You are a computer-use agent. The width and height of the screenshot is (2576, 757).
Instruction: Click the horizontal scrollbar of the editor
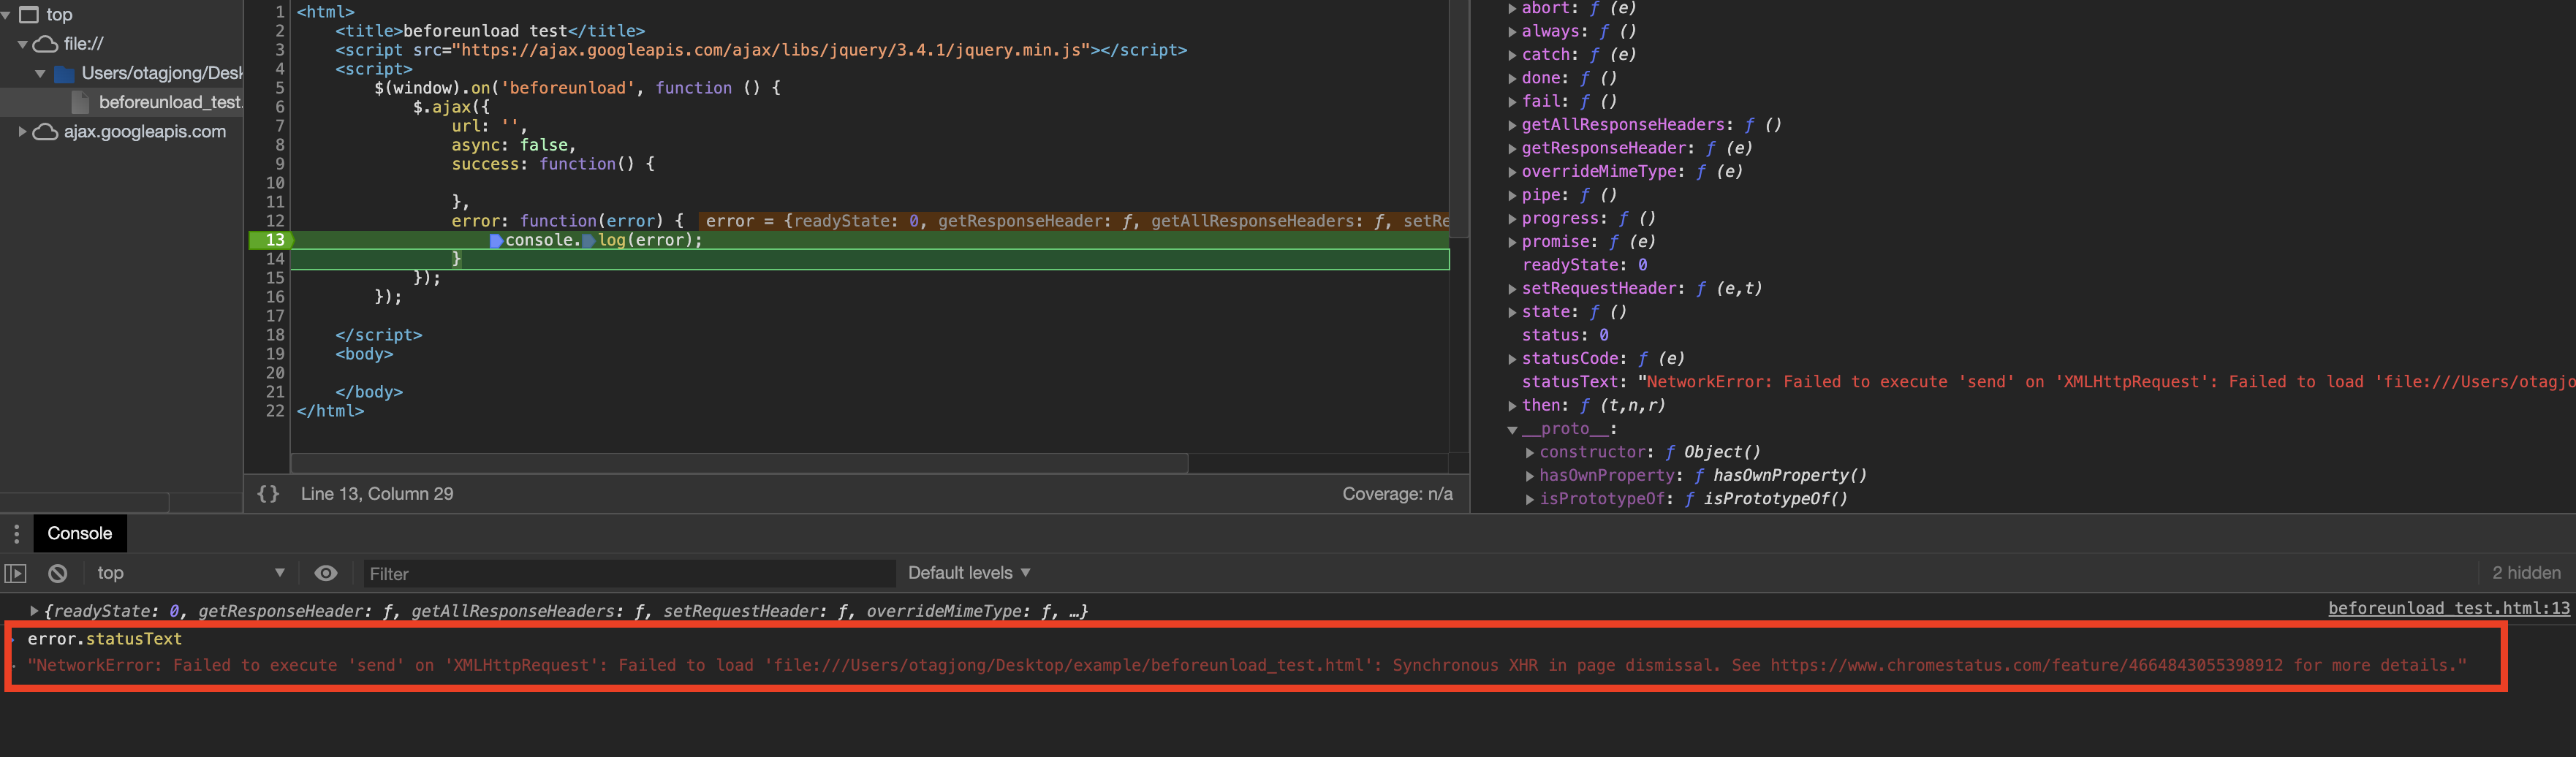(739, 463)
